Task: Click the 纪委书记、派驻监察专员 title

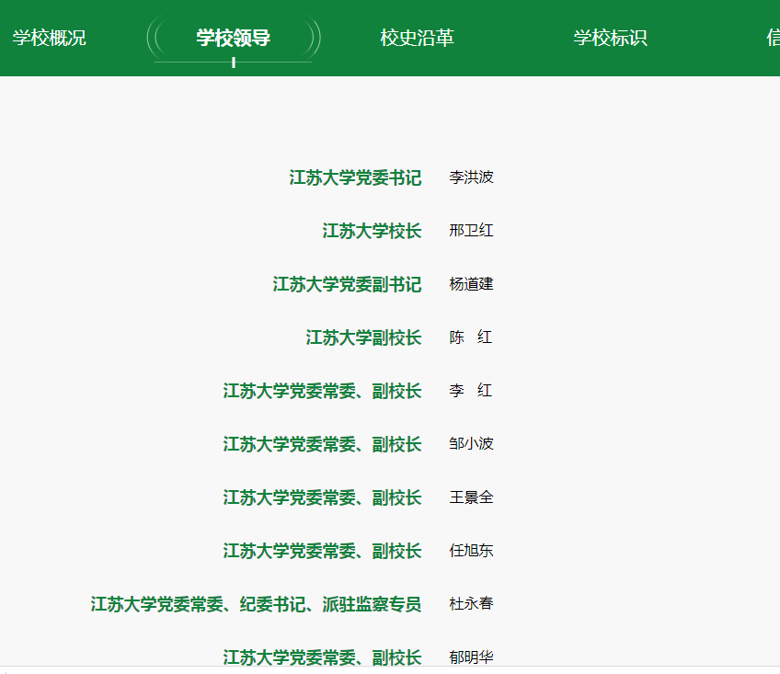Action: pyautogui.click(x=256, y=604)
